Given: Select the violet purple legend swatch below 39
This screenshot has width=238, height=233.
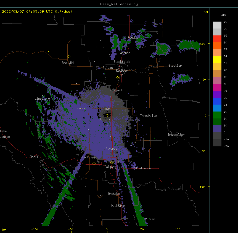Looking at the screenshot, I should [217, 94].
